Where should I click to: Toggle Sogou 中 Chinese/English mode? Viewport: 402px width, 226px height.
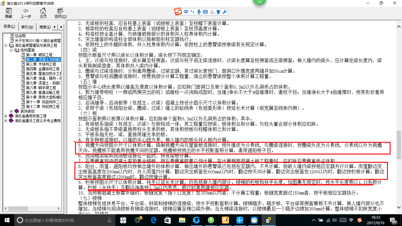click(186, 12)
